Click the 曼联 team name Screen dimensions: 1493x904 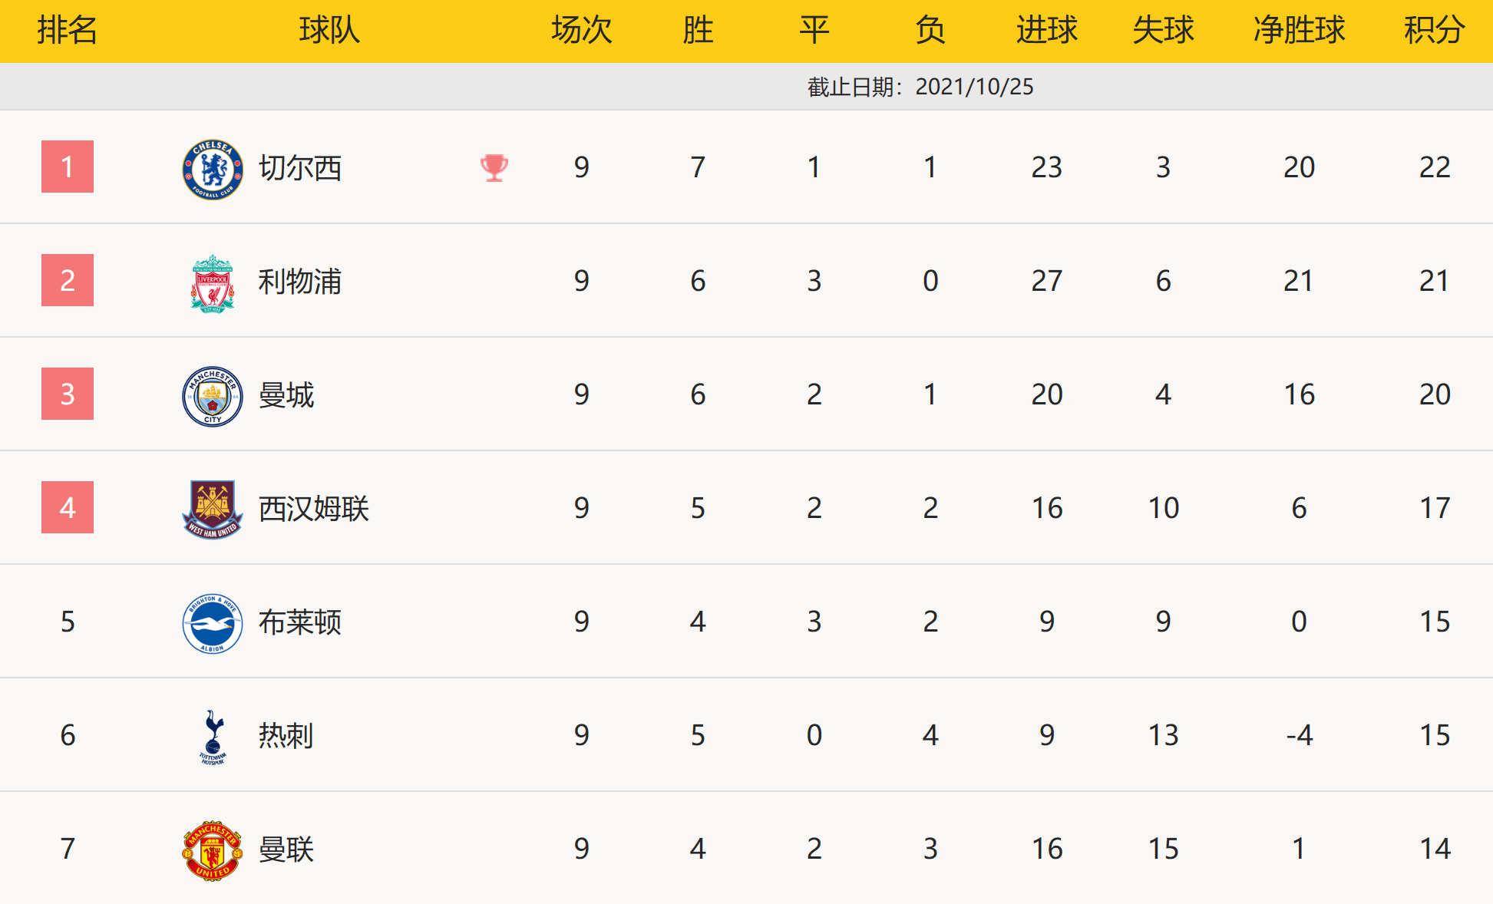286,850
